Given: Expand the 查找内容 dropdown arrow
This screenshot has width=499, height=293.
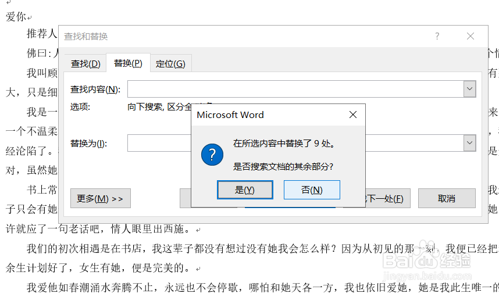Looking at the screenshot, I should coord(469,89).
